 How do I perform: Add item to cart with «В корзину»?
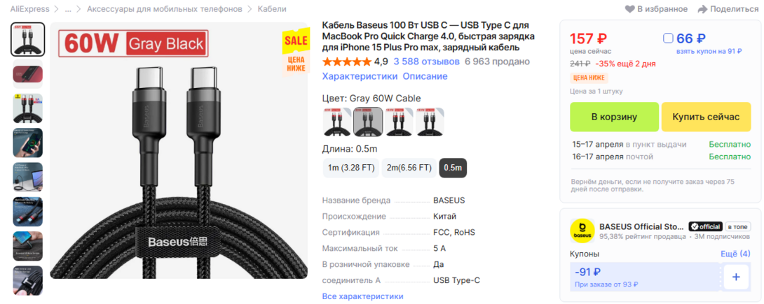614,117
